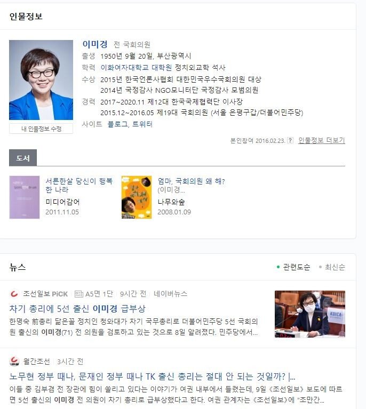The image size is (366, 409).
Task: Open the 이미경 name link
Action: click(95, 44)
